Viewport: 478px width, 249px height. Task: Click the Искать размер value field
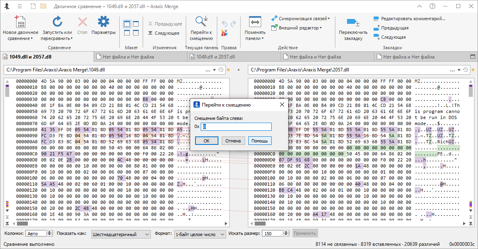(x=273, y=233)
